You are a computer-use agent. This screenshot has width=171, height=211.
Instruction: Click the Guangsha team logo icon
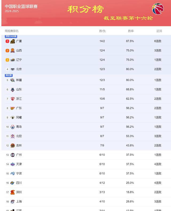pyautogui.click(x=13, y=41)
